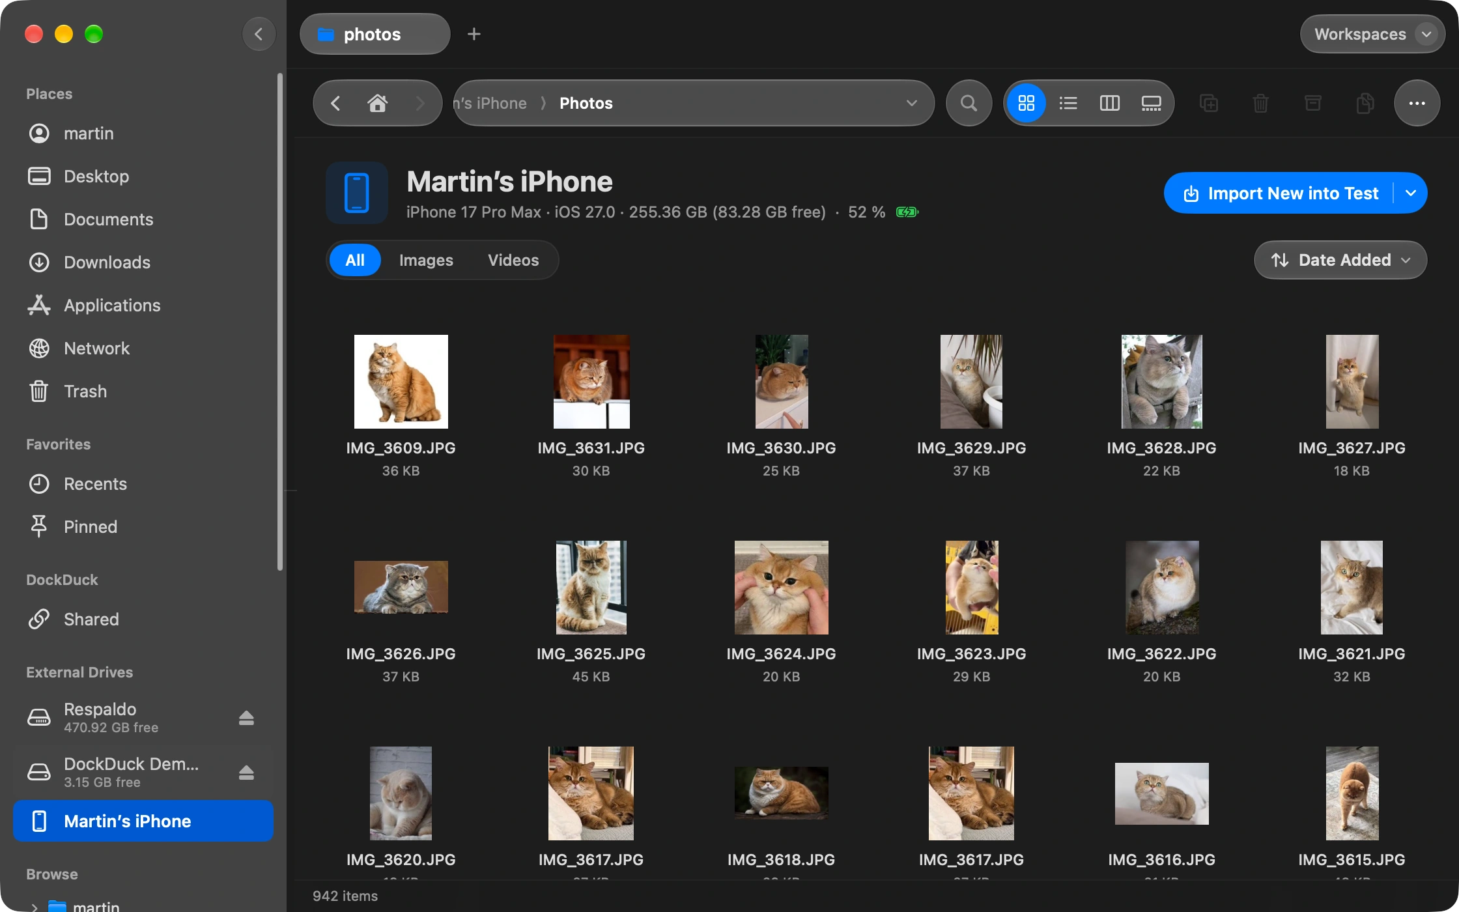The image size is (1459, 912).
Task: Select the Images filter tab
Action: tap(426, 260)
